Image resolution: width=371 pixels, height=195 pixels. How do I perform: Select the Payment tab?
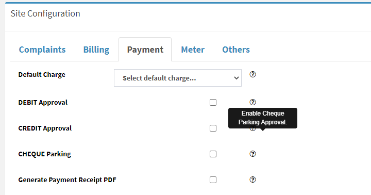point(145,50)
